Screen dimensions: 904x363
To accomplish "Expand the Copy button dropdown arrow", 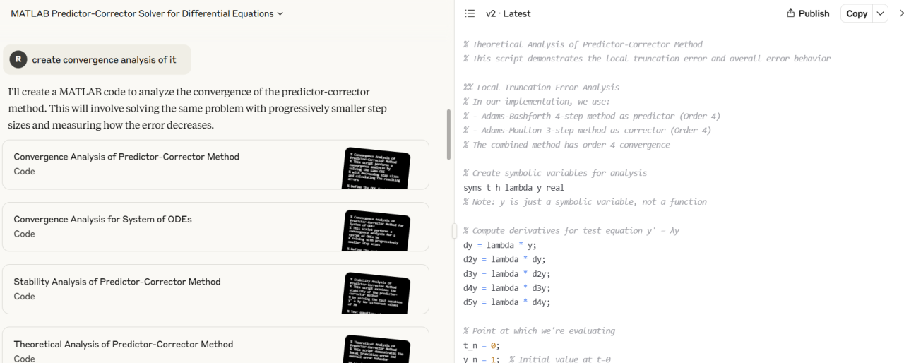I will (880, 13).
